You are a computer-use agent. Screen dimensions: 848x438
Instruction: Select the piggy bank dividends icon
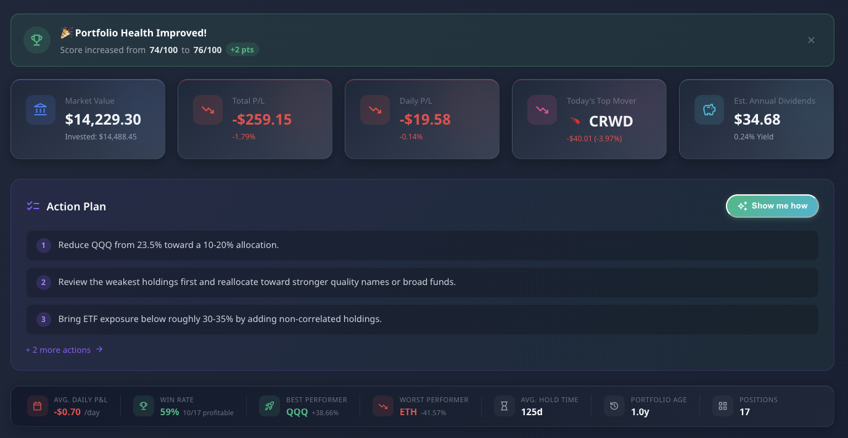(x=709, y=109)
